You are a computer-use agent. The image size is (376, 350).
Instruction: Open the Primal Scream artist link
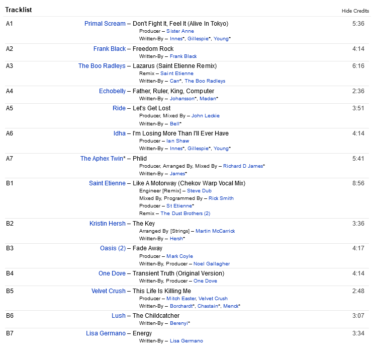pyautogui.click(x=105, y=24)
